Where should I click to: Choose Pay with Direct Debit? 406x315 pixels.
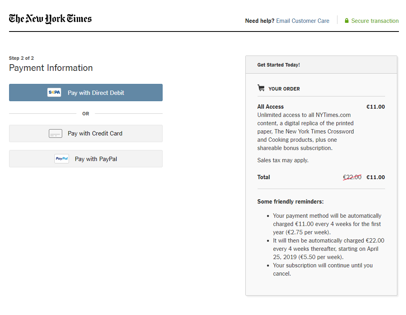(86, 93)
